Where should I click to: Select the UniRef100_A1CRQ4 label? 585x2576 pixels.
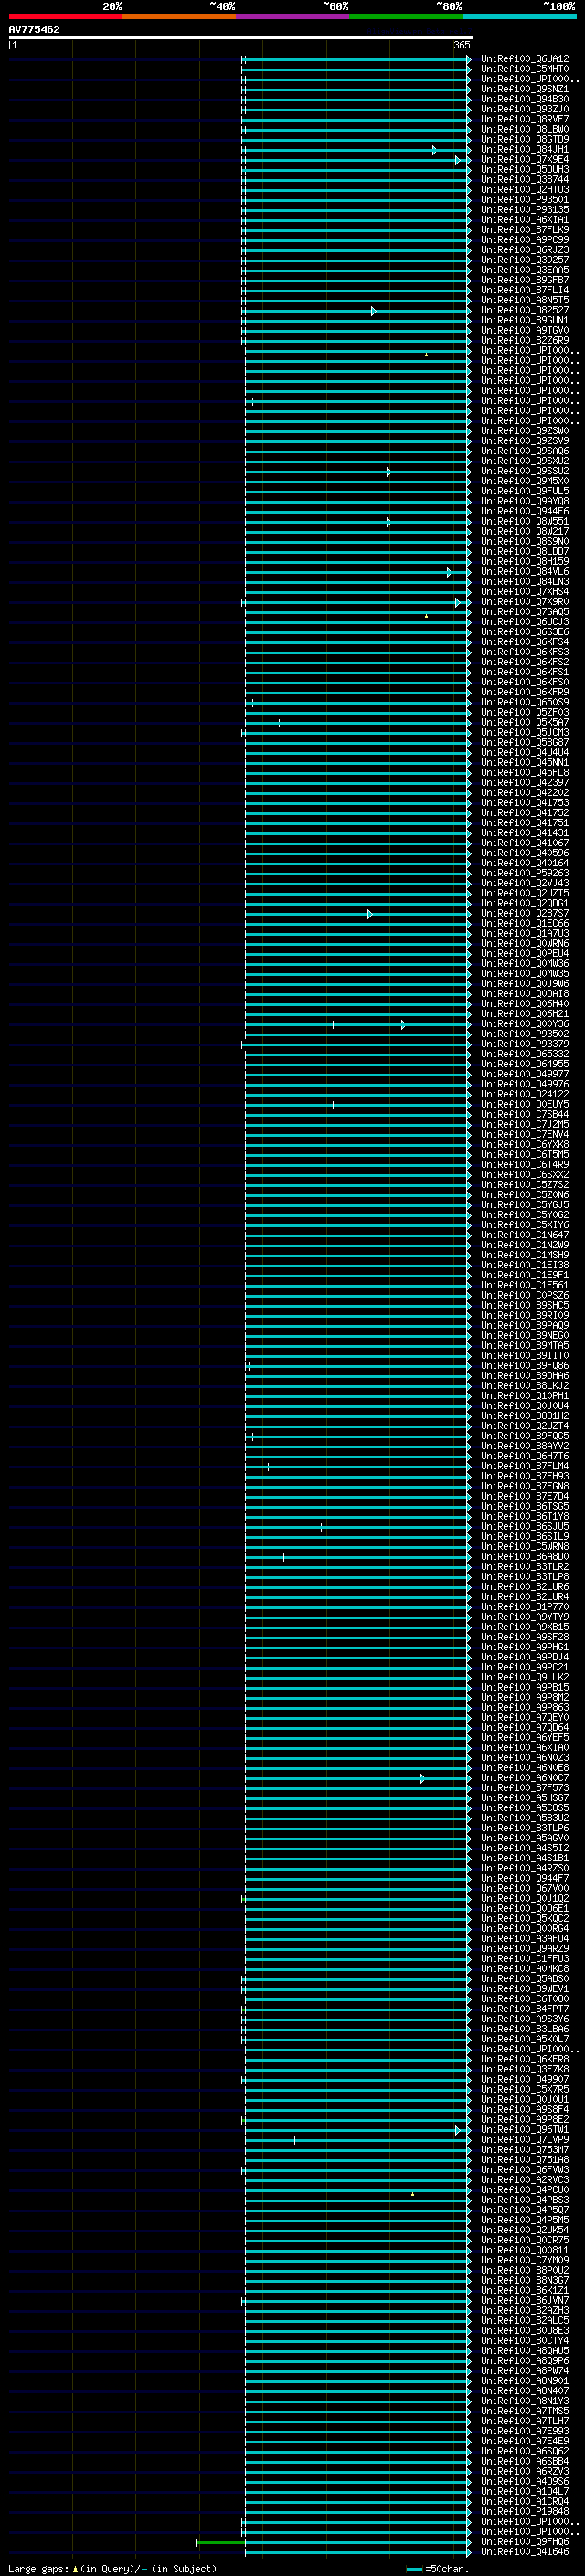click(x=525, y=2501)
